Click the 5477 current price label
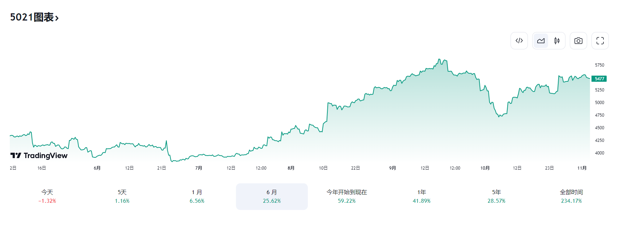This screenshot has height=233, width=624. (599, 79)
